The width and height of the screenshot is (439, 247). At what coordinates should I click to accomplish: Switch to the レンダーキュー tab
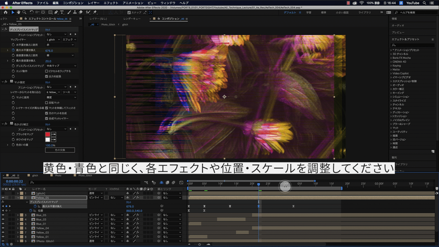[x=132, y=19]
